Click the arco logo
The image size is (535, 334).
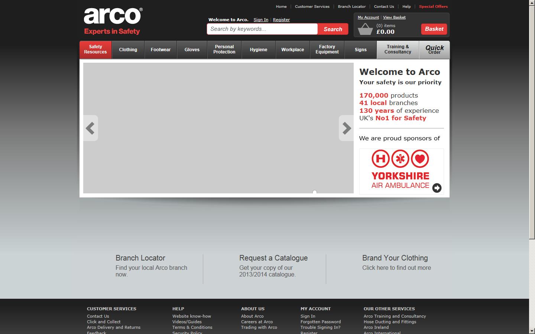point(113,21)
